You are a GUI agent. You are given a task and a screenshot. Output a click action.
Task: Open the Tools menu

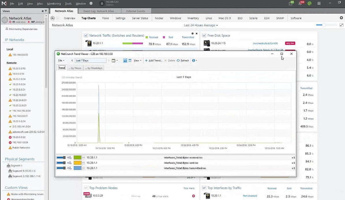click(68, 3)
